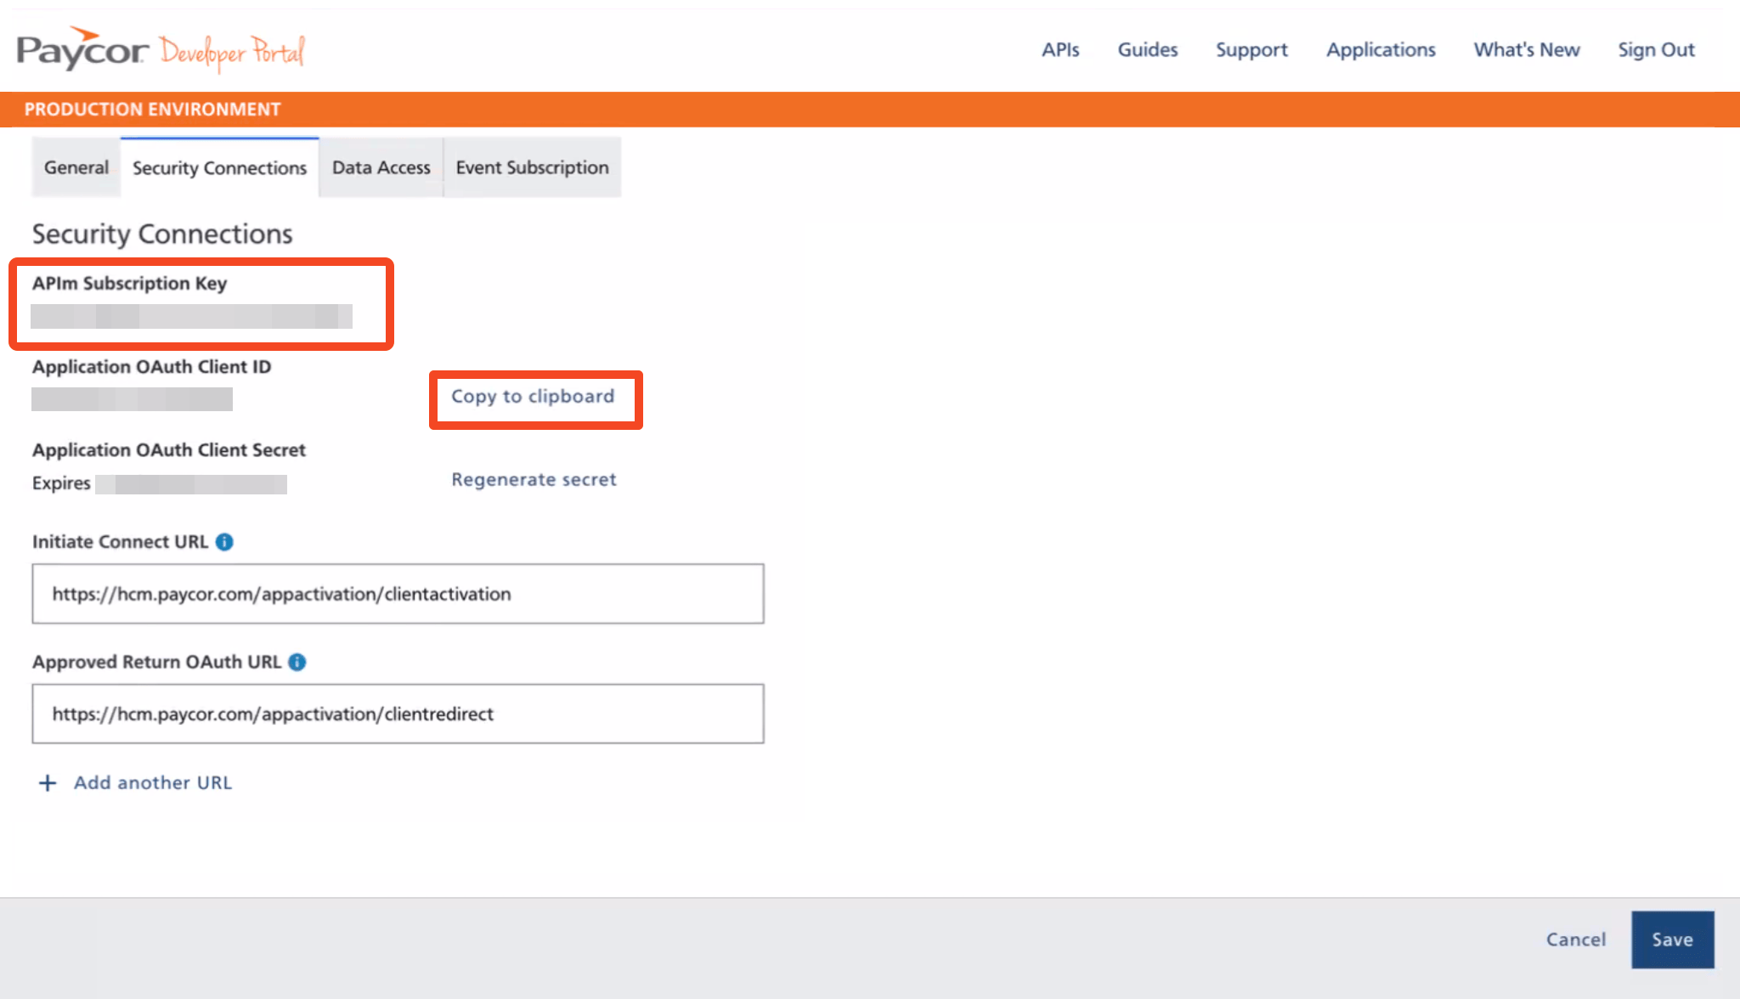
Task: View What's New page
Action: [1527, 49]
